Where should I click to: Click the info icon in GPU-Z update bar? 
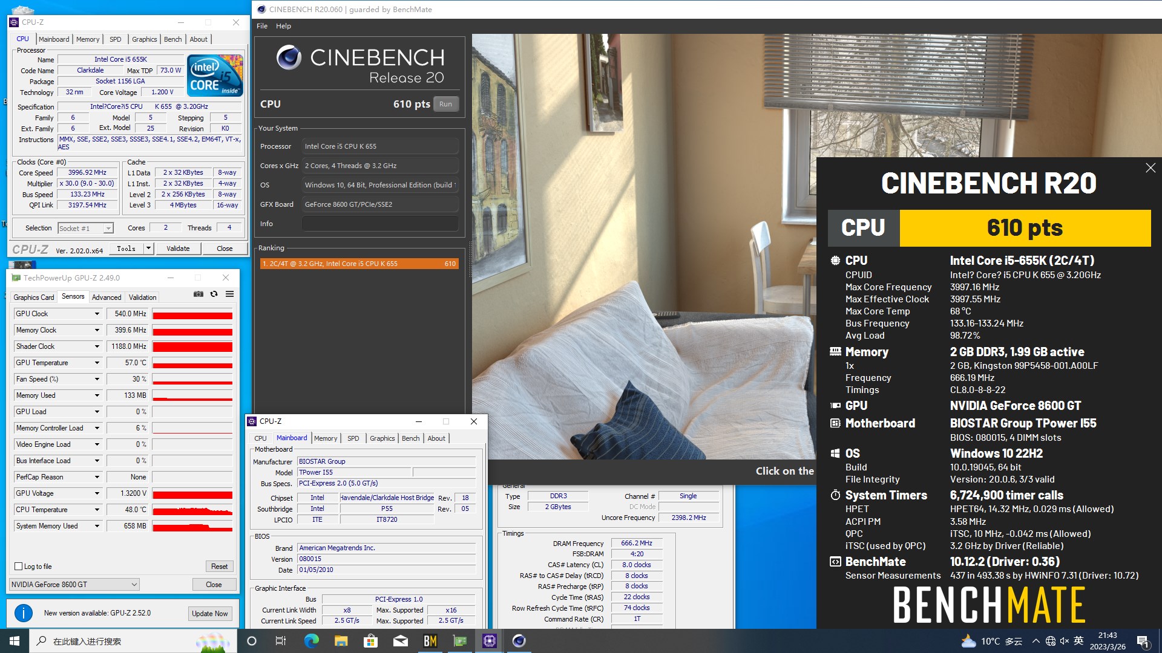tap(23, 613)
